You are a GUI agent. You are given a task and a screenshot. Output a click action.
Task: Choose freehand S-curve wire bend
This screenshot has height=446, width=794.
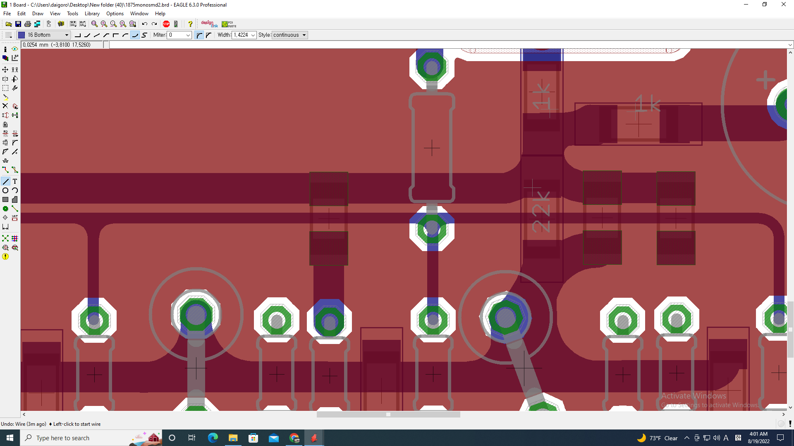[x=144, y=35]
